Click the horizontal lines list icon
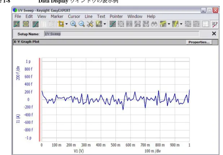This screenshot has width=223, height=155. [x=206, y=24]
